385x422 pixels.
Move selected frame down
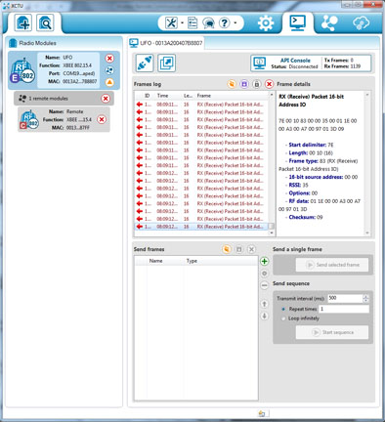click(x=265, y=316)
